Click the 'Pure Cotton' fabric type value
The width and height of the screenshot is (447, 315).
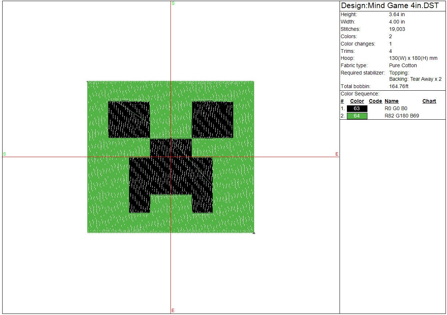(403, 66)
